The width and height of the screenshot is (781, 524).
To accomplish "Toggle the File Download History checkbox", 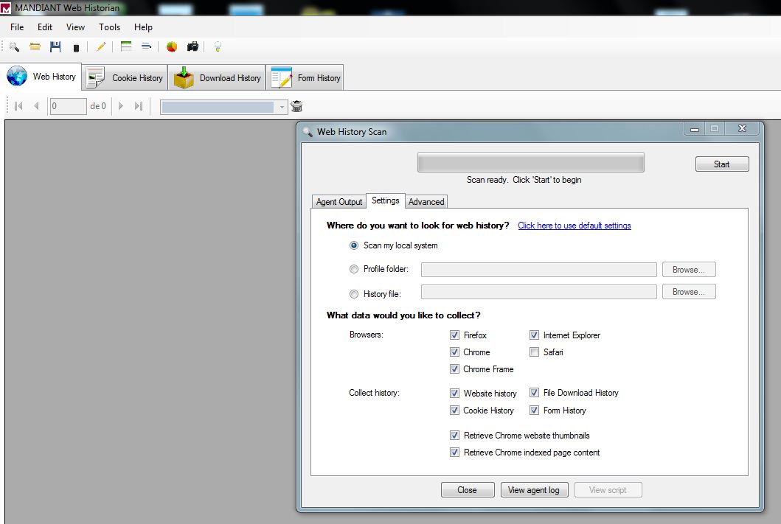I will 534,393.
